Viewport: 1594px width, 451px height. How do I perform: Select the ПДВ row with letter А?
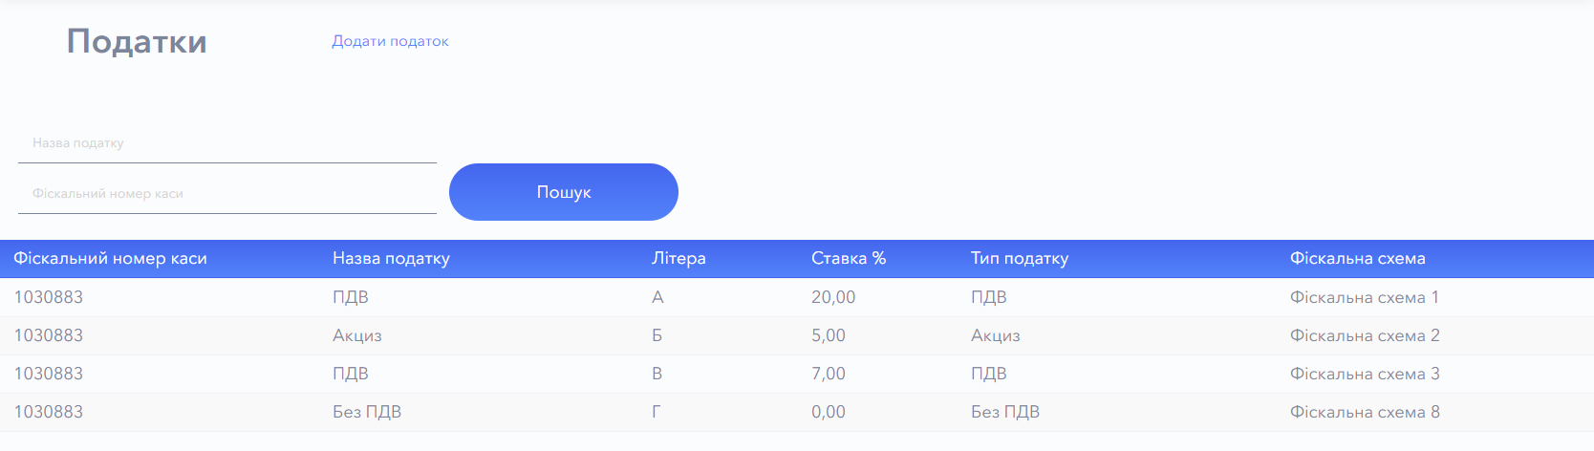[x=351, y=297]
